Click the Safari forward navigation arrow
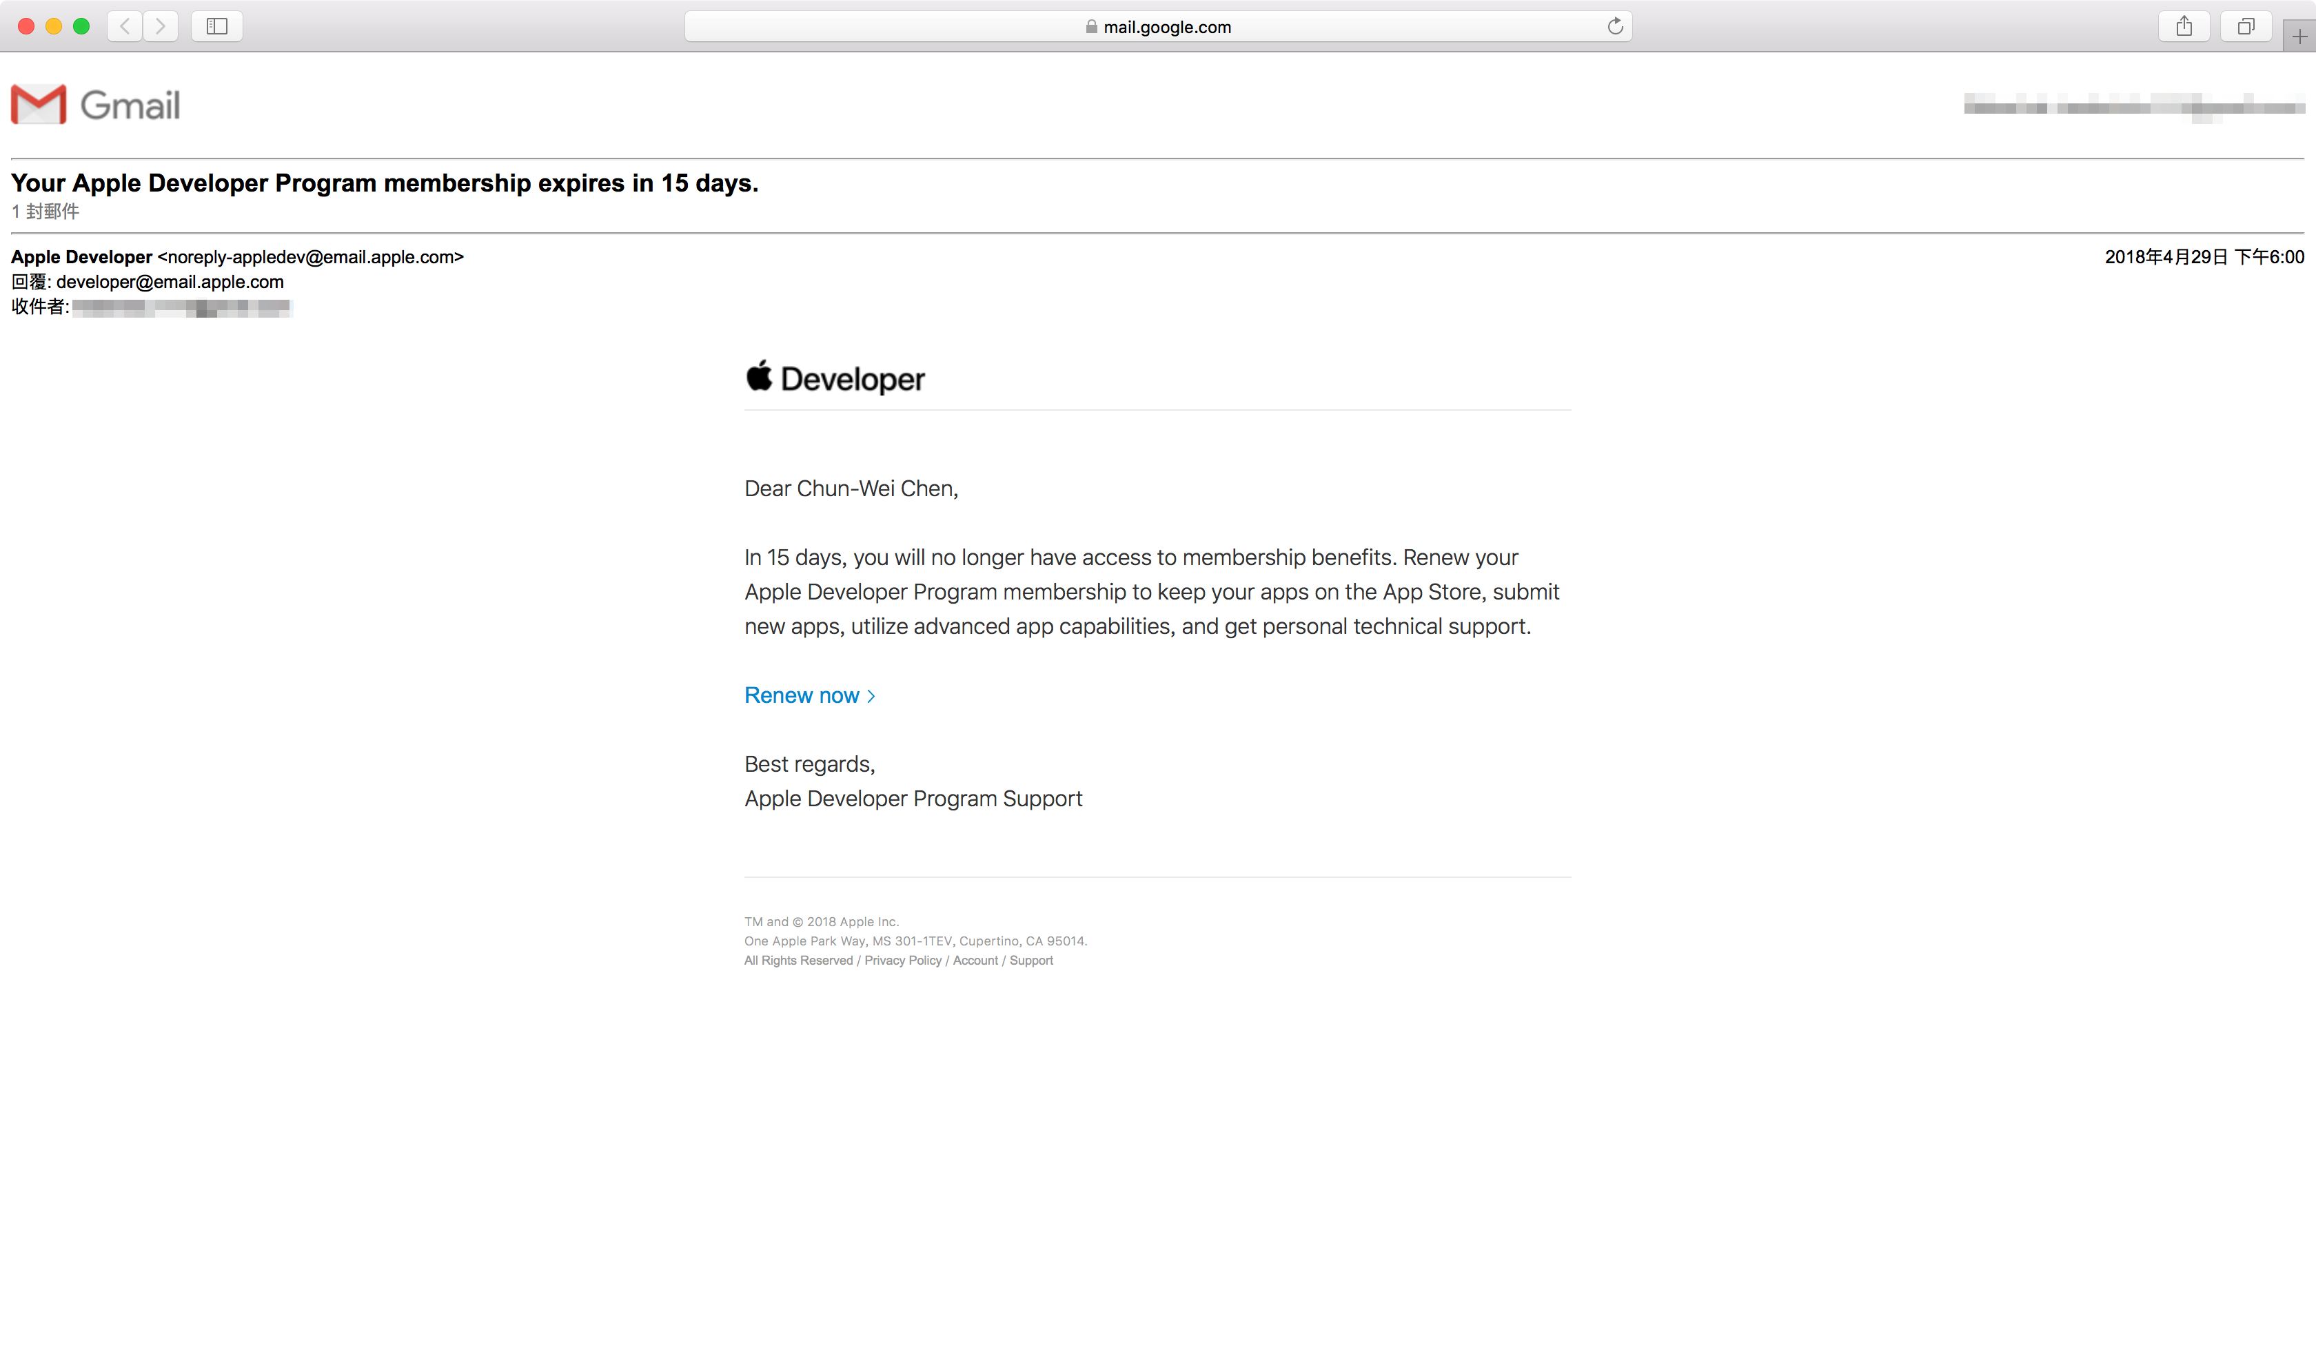Image resolution: width=2316 pixels, height=1352 pixels. coord(161,25)
